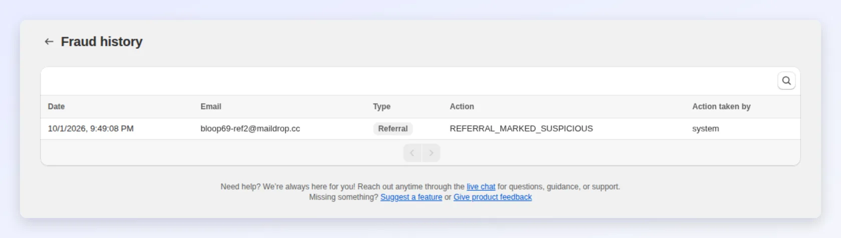This screenshot has width=841, height=238.
Task: Select the Referral type badge
Action: (x=393, y=128)
